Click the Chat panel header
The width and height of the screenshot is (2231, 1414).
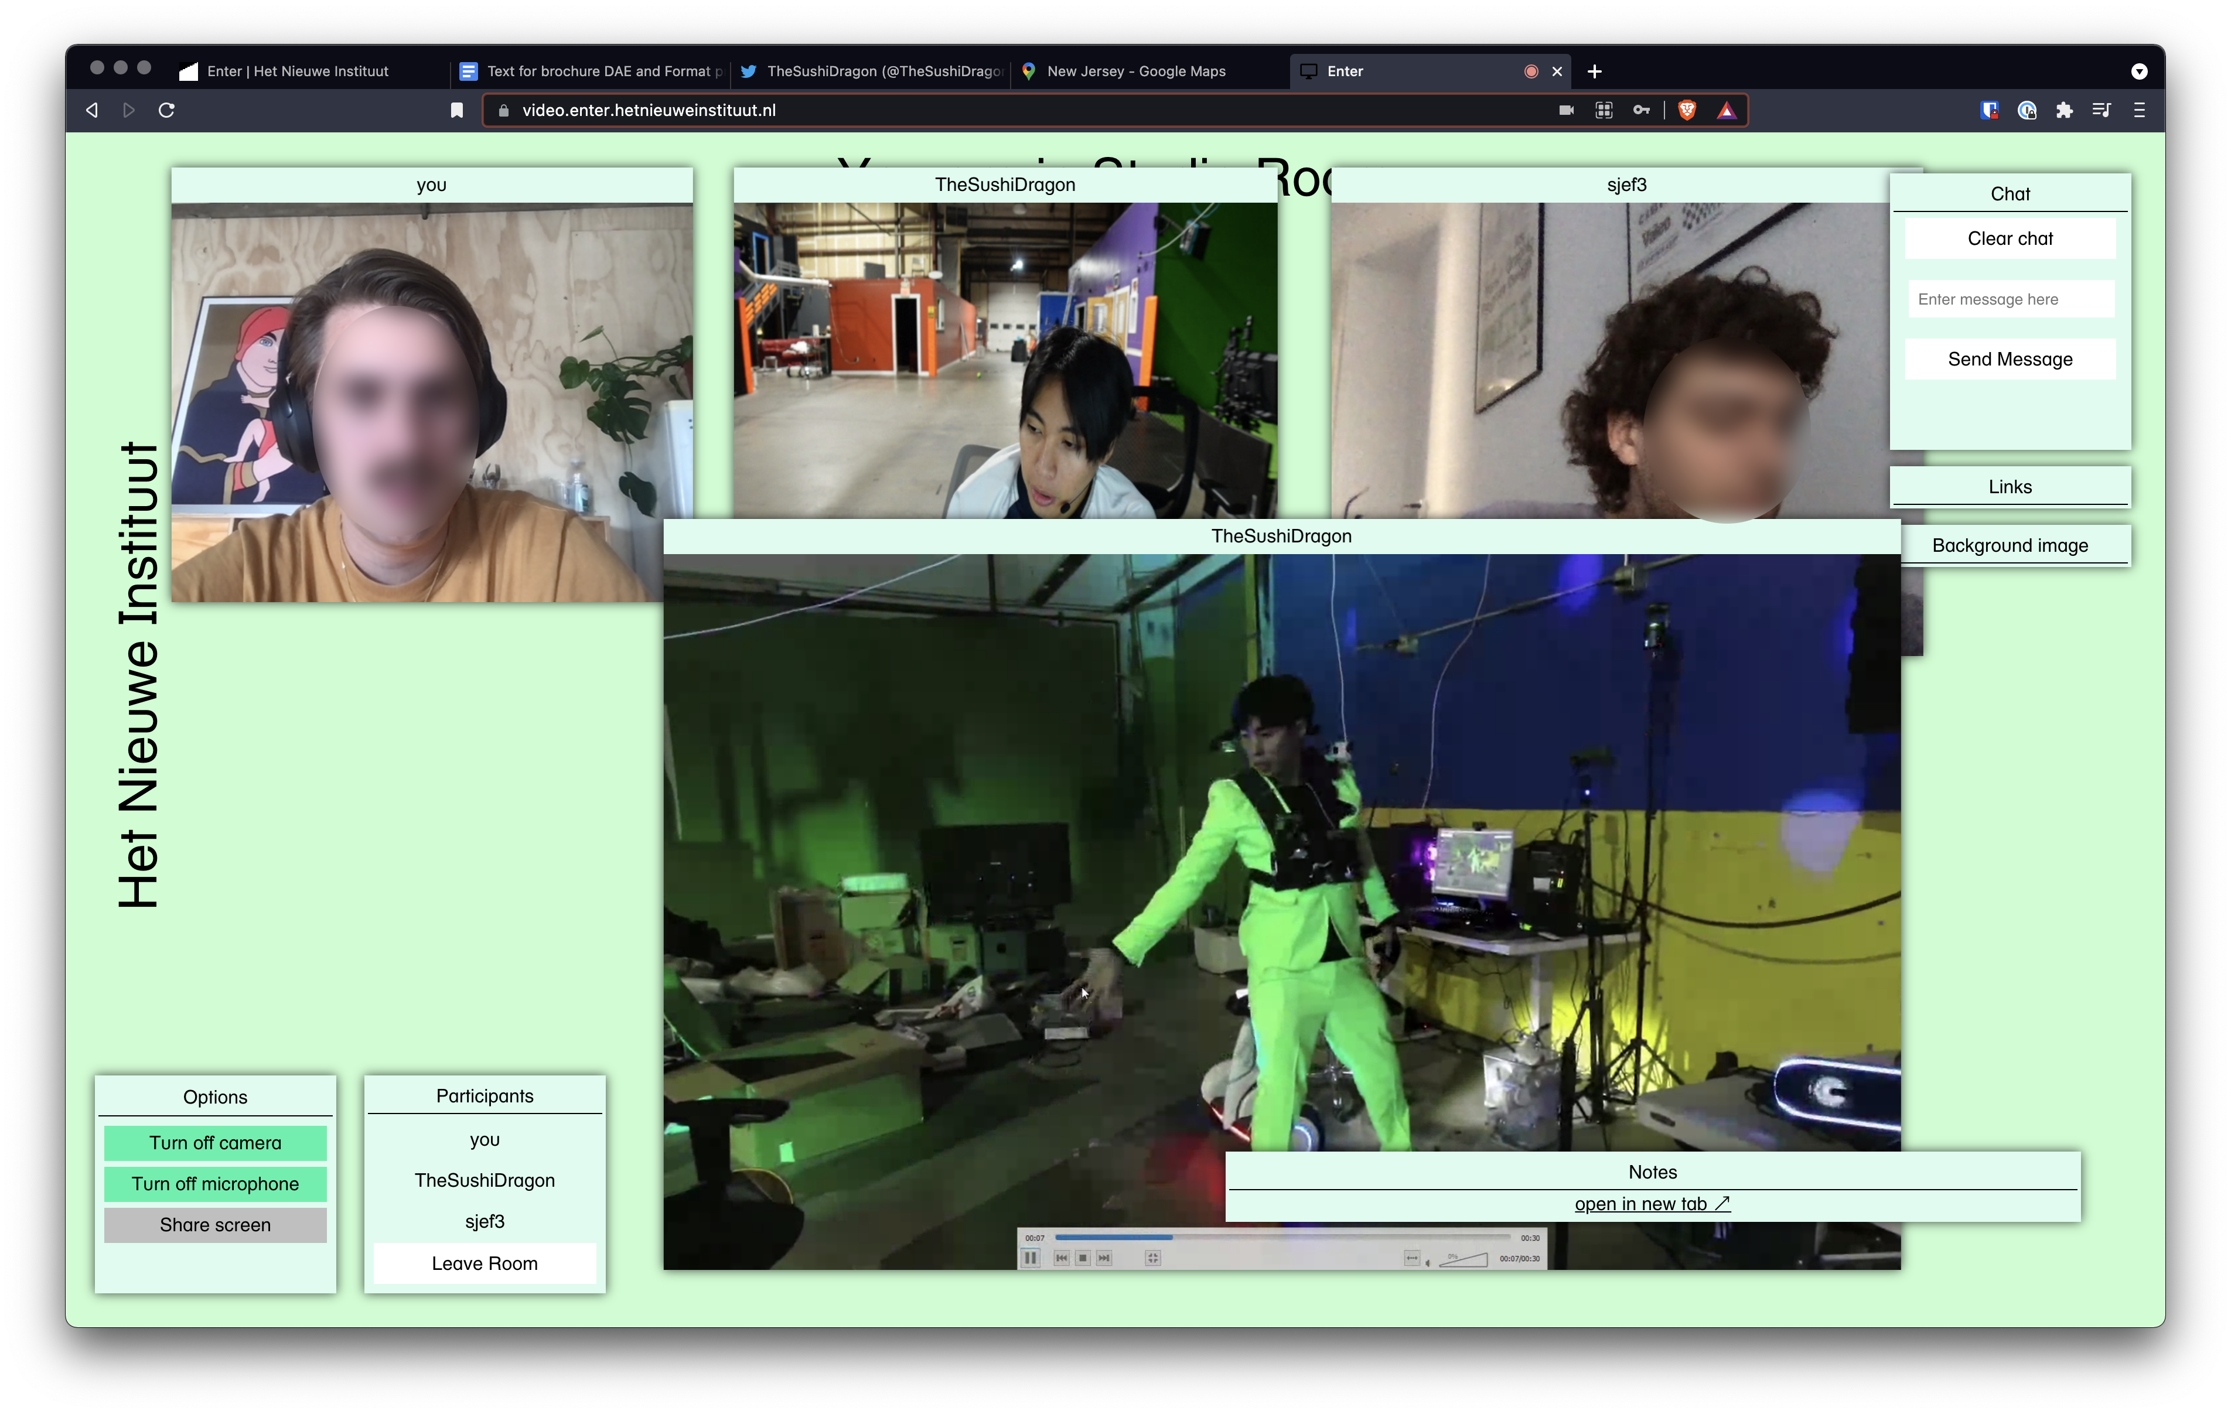pyautogui.click(x=2010, y=194)
